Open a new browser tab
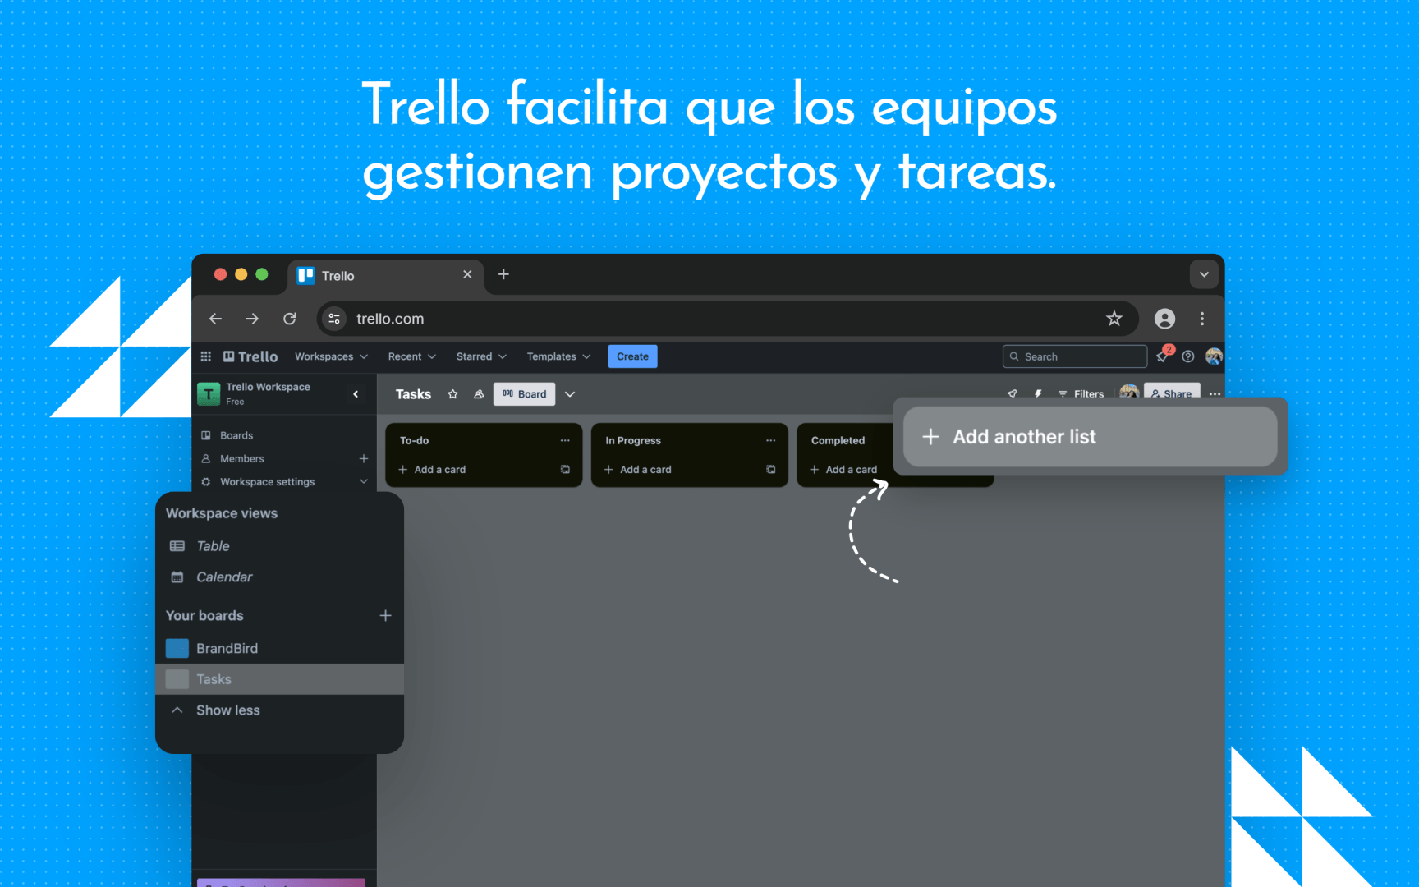This screenshot has width=1419, height=887. [x=503, y=274]
